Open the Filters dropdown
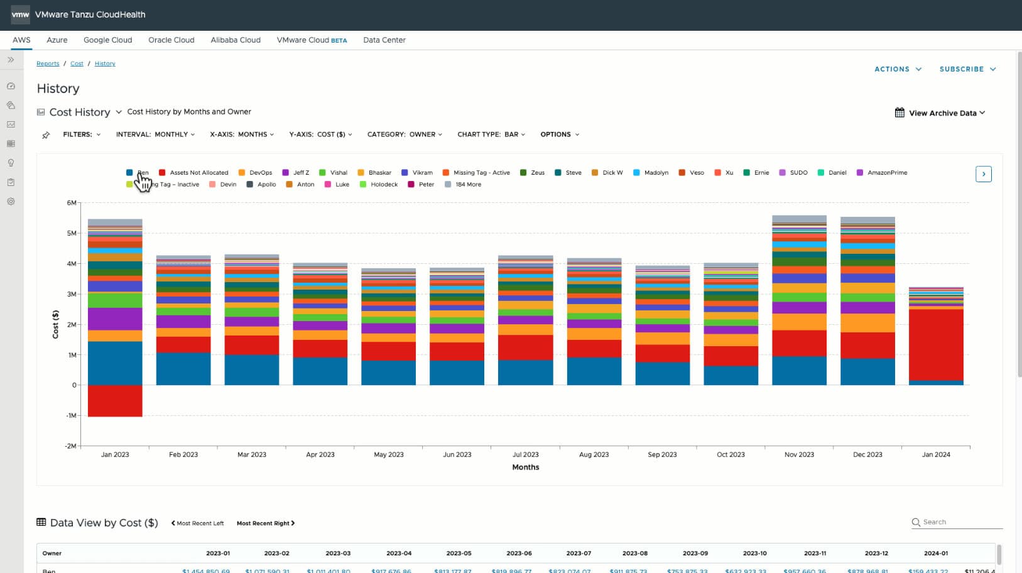Viewport: 1022px width, 573px height. pyautogui.click(x=82, y=134)
